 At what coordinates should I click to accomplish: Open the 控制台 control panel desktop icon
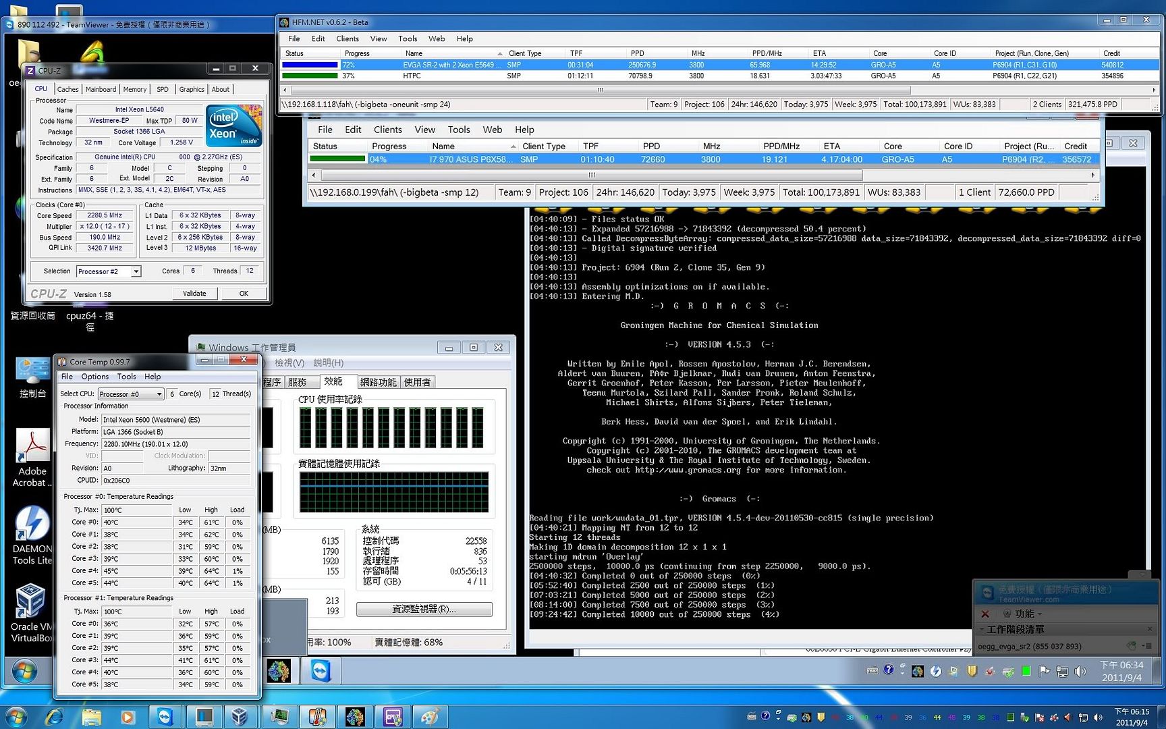(x=32, y=377)
